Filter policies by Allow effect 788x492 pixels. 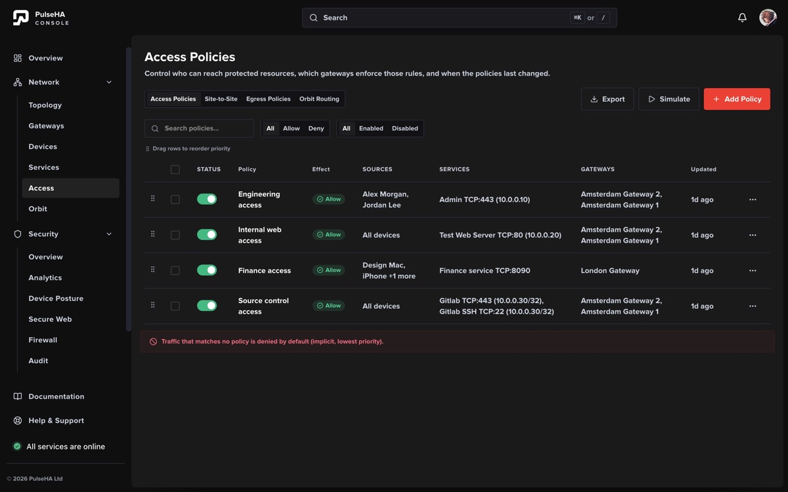tap(292, 129)
